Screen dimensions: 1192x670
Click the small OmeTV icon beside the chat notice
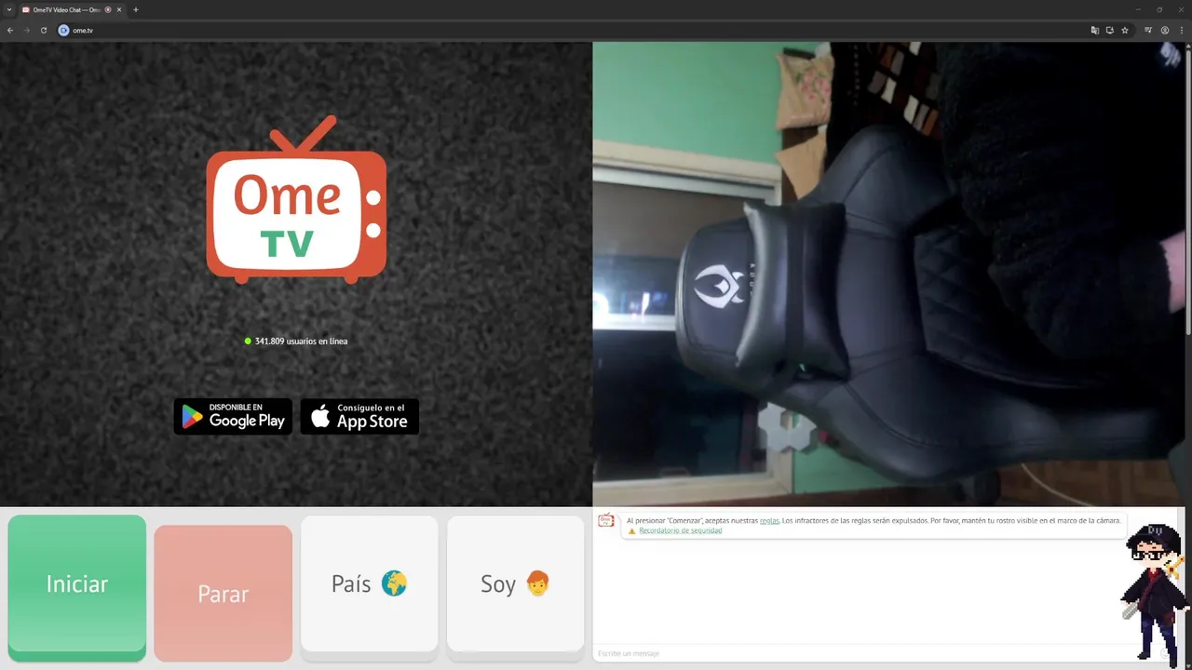(606, 521)
